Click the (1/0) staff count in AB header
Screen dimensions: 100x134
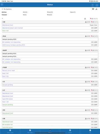point(88,22)
